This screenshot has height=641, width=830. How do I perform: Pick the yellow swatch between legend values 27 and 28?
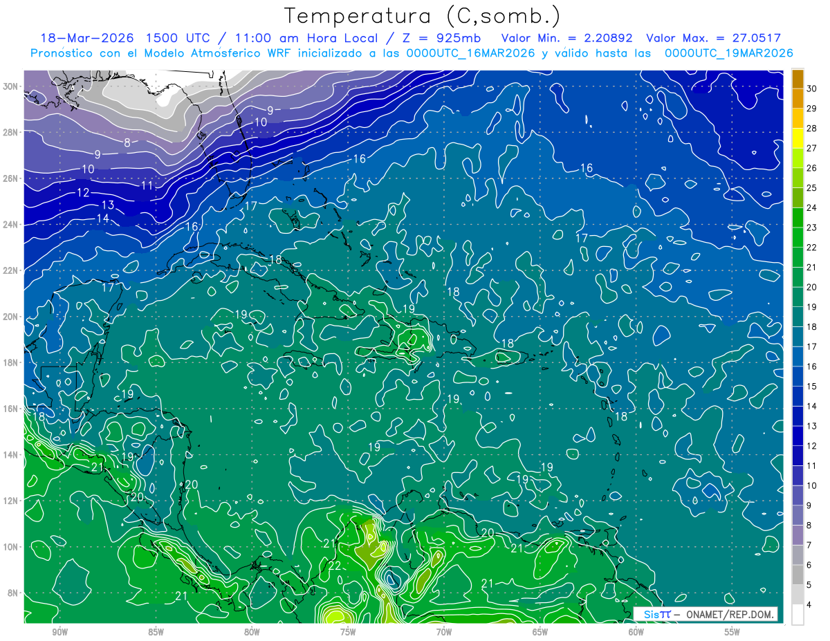click(797, 138)
